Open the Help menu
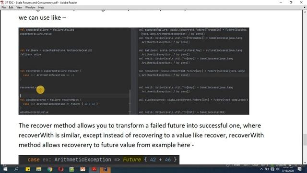Image resolution: width=307 pixels, height=173 pixels. coord(41,8)
